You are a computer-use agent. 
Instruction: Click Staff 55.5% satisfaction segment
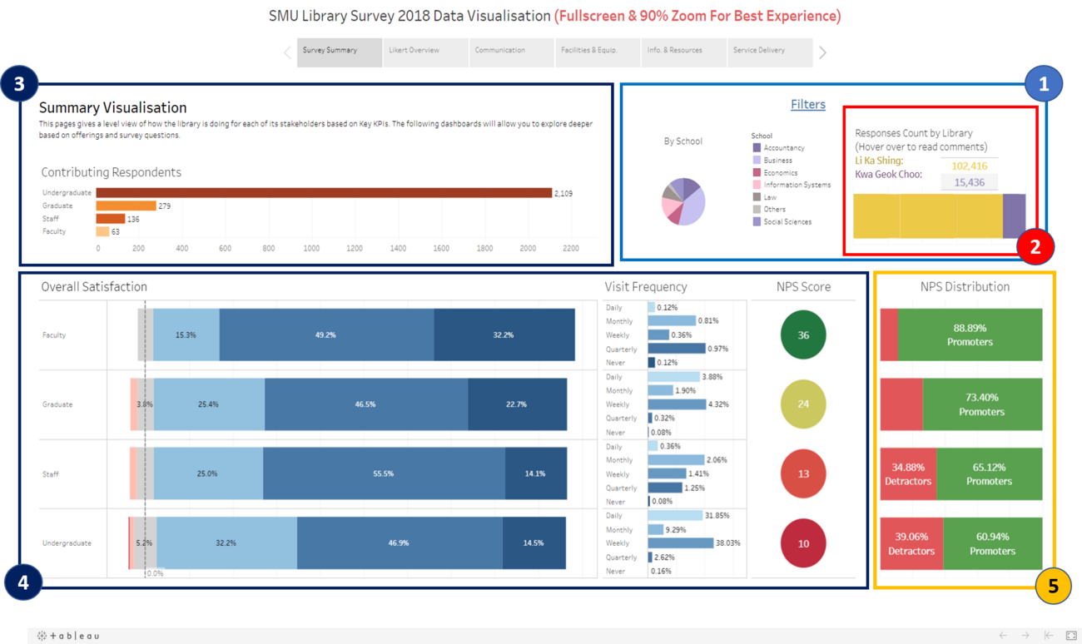(x=384, y=473)
